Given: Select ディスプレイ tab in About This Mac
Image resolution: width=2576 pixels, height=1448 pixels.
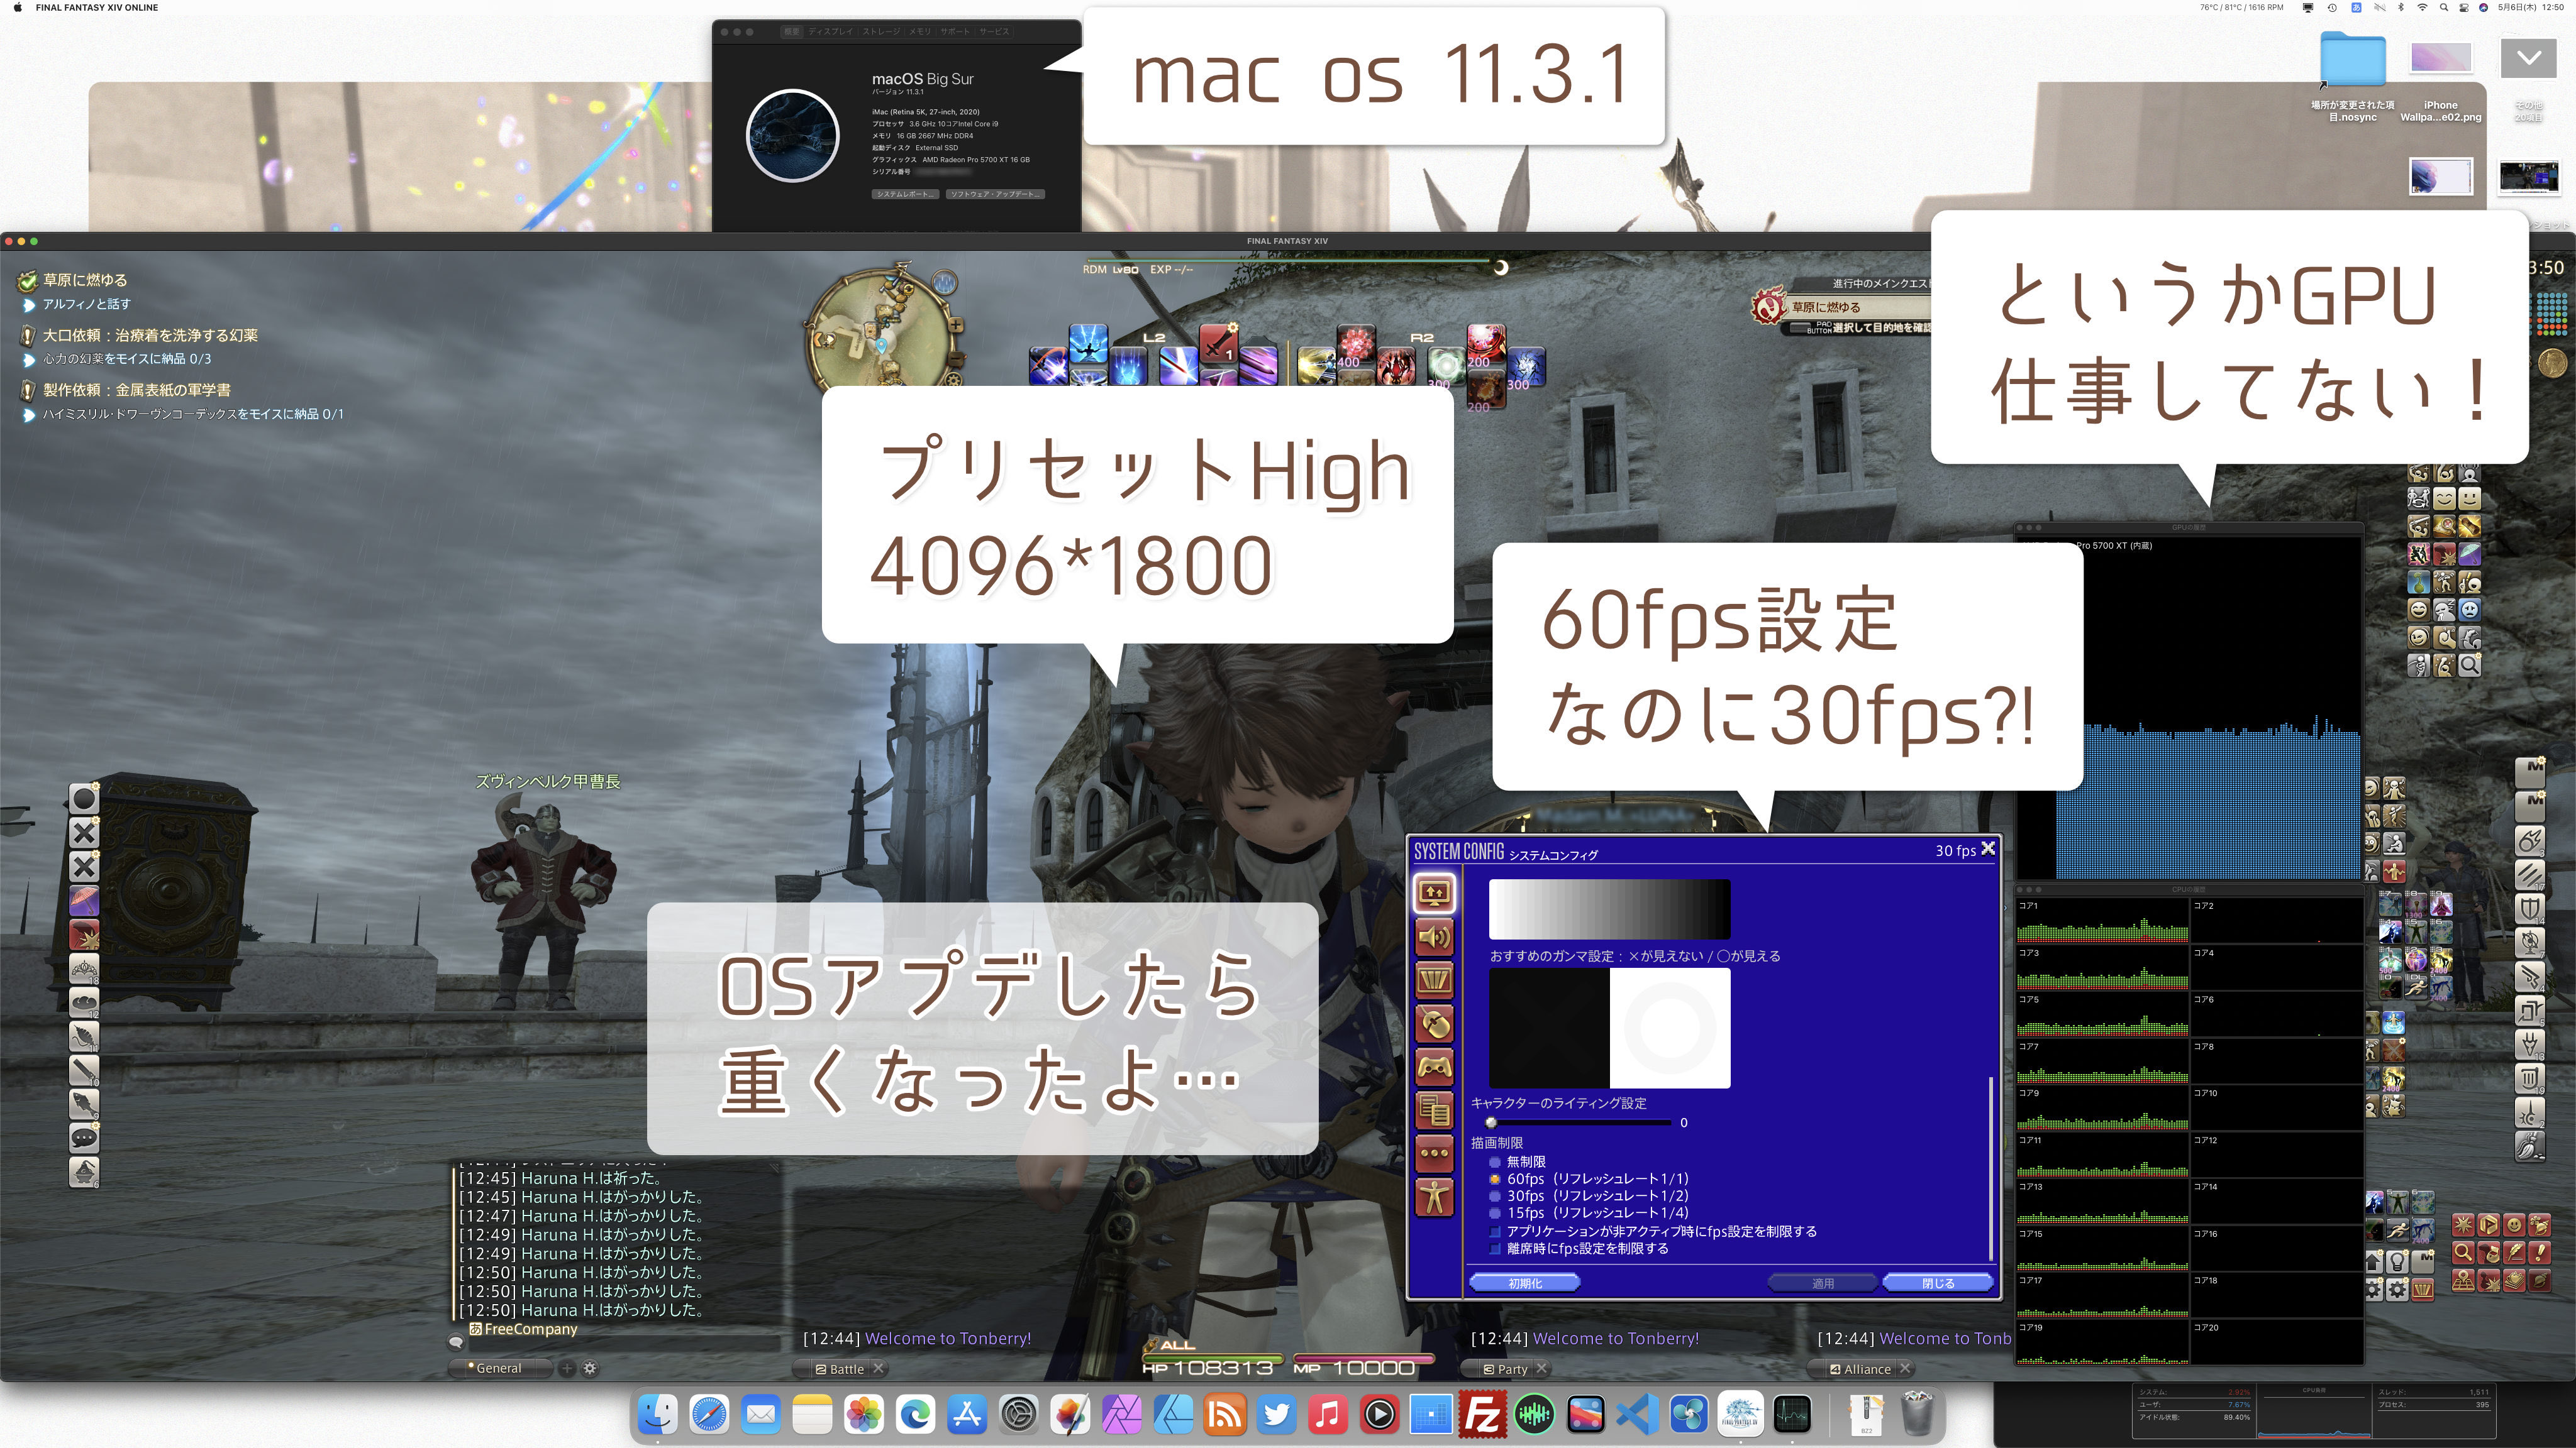Looking at the screenshot, I should click(831, 32).
